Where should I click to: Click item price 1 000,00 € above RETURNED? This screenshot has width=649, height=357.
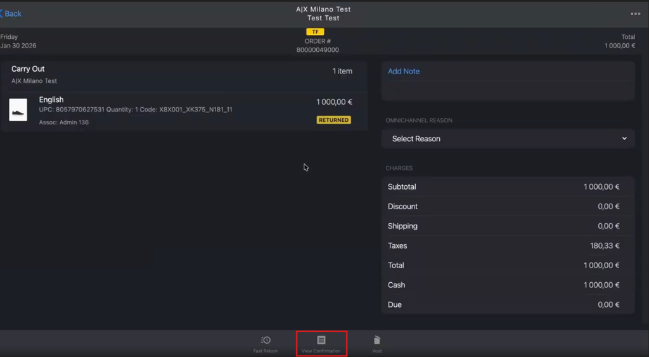click(x=334, y=102)
